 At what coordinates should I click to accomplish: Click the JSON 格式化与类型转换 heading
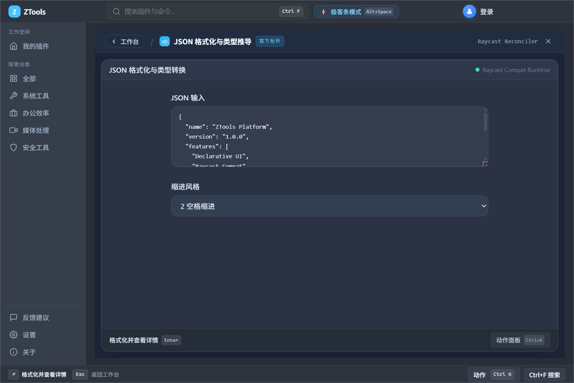coord(147,70)
